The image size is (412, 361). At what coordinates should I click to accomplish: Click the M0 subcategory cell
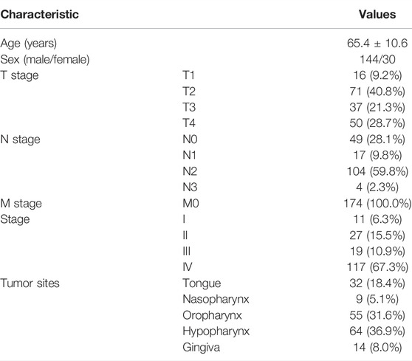pyautogui.click(x=190, y=203)
